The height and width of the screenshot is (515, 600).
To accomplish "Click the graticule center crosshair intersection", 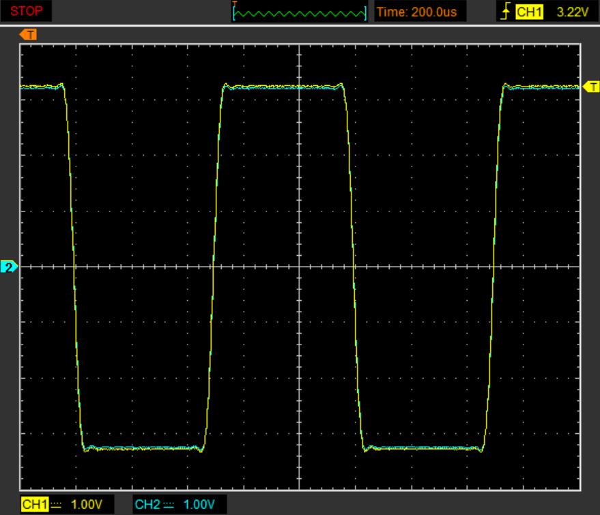I will tap(299, 267).
